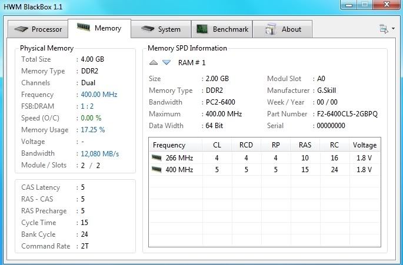Click the Dual channels value
The width and height of the screenshot is (403, 265).
coord(88,83)
